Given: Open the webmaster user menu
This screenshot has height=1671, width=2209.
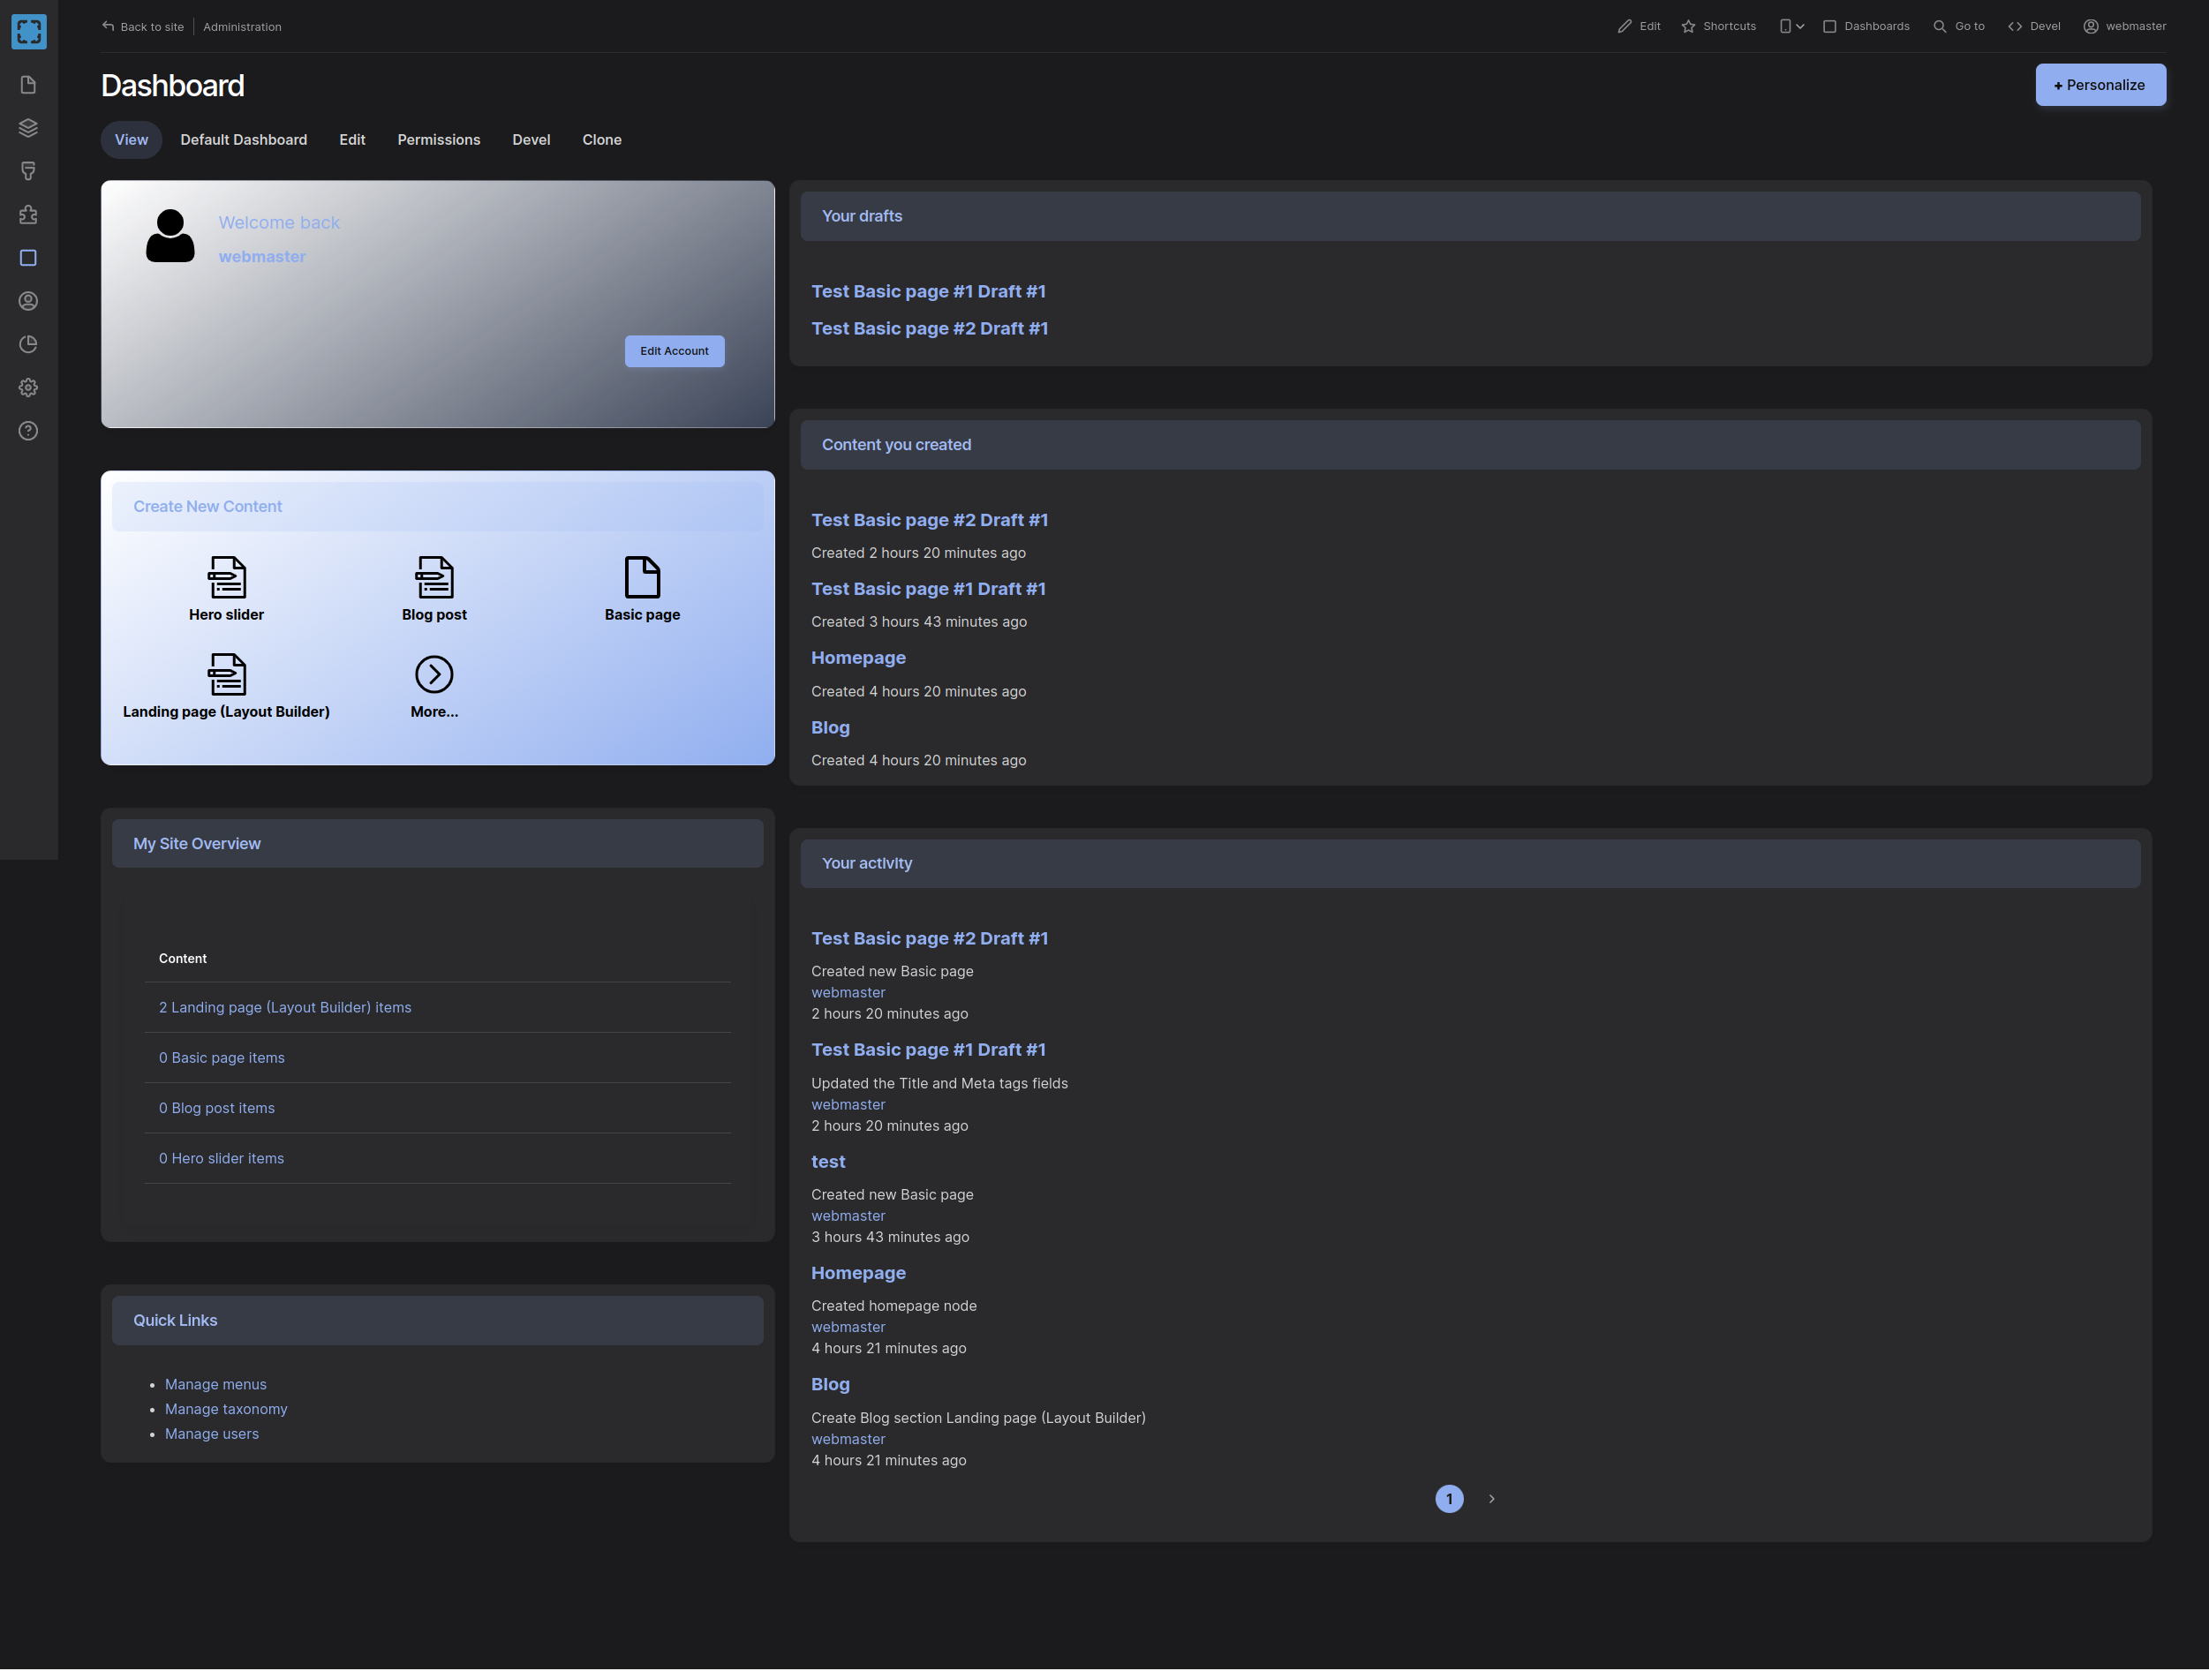Looking at the screenshot, I should coord(2124,27).
